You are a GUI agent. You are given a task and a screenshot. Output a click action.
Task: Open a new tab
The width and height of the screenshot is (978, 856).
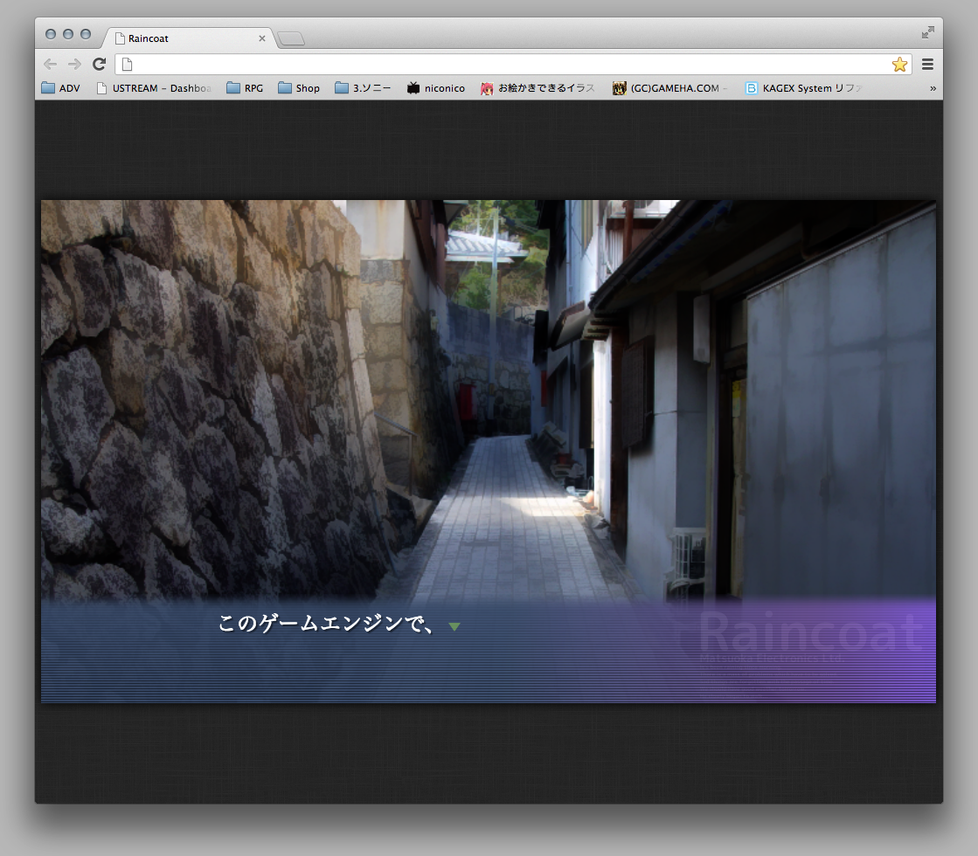click(291, 38)
